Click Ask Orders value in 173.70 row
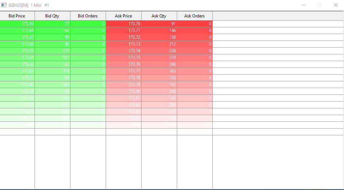Screen dimensions: 344x190 [195, 24]
